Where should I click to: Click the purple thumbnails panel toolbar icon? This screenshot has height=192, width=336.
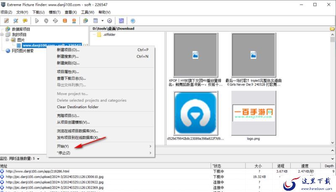click(121, 21)
